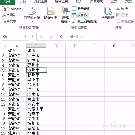The width and height of the screenshot is (135, 135).
Task: Select cell containing 宣城市
Action: 36,128
